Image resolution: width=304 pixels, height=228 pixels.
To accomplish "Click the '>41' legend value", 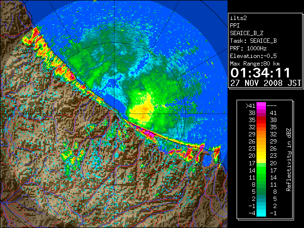I will [x=250, y=105].
